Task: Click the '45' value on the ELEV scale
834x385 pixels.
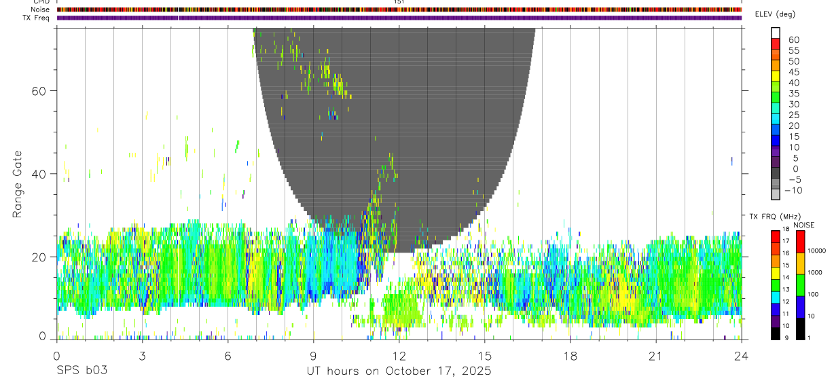Action: click(793, 72)
